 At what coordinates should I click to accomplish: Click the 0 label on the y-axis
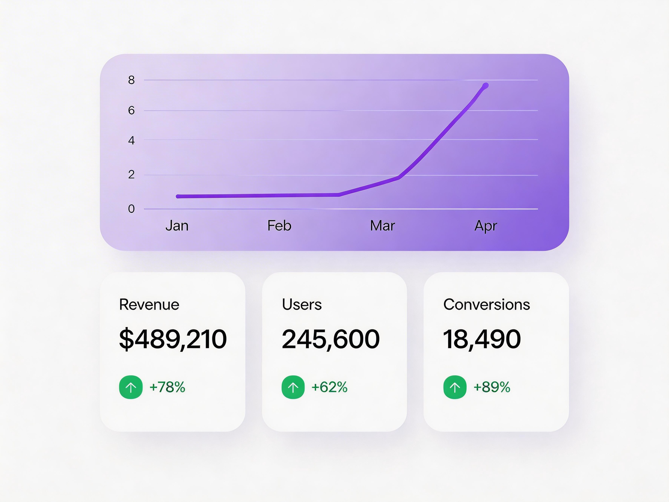[x=131, y=209]
